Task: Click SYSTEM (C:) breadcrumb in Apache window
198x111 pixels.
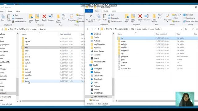Action: 24,29
